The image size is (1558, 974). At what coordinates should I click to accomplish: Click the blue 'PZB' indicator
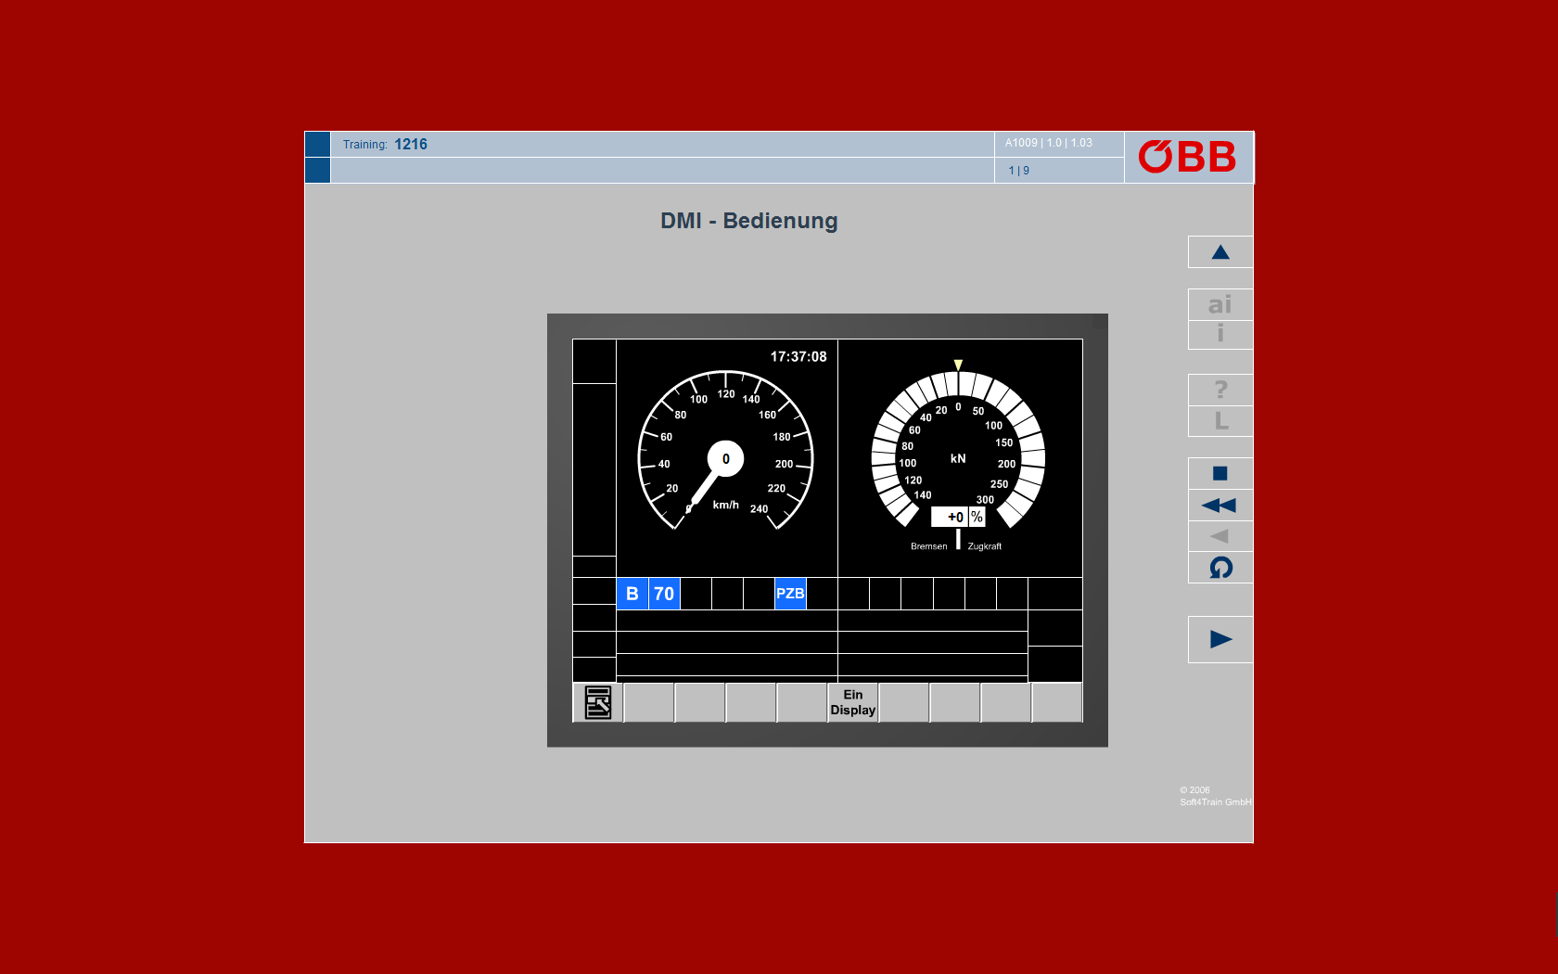pyautogui.click(x=790, y=594)
